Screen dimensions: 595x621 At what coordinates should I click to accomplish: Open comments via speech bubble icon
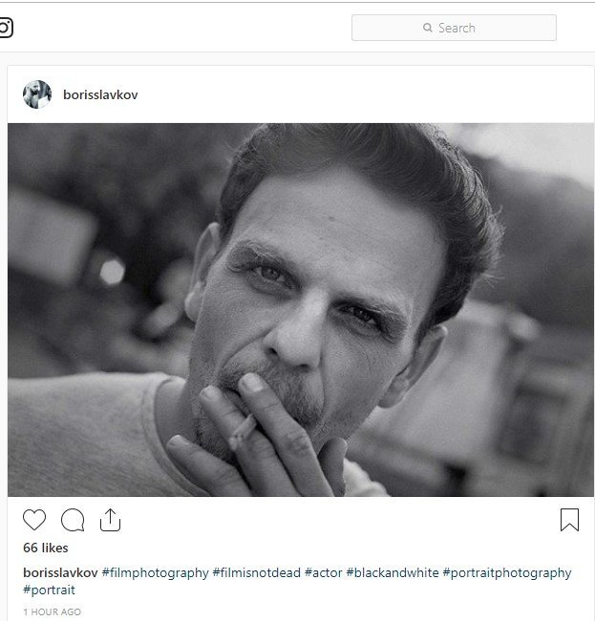click(x=73, y=520)
